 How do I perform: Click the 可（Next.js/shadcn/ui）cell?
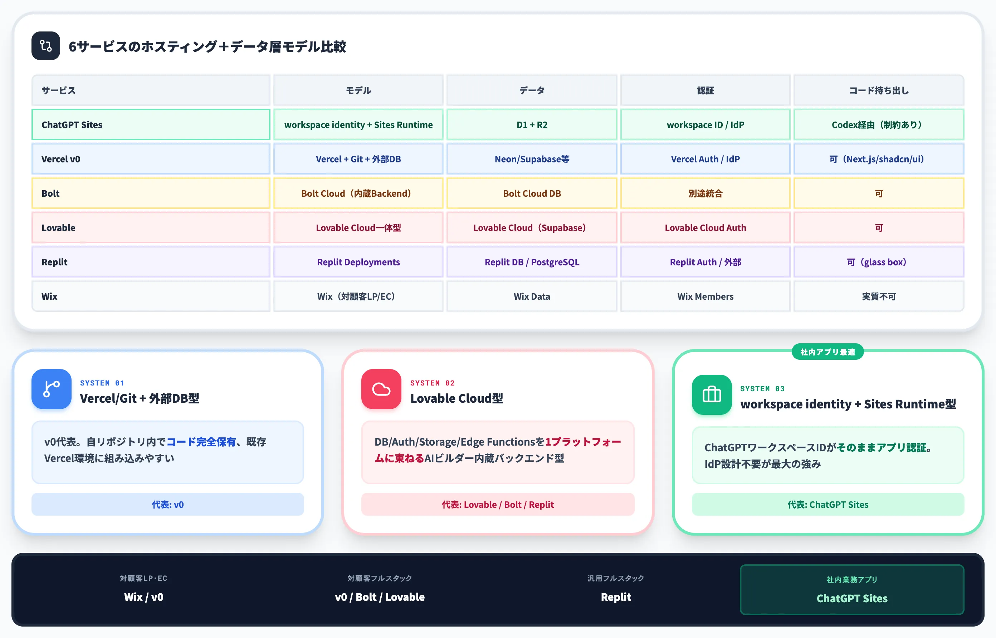pos(879,159)
